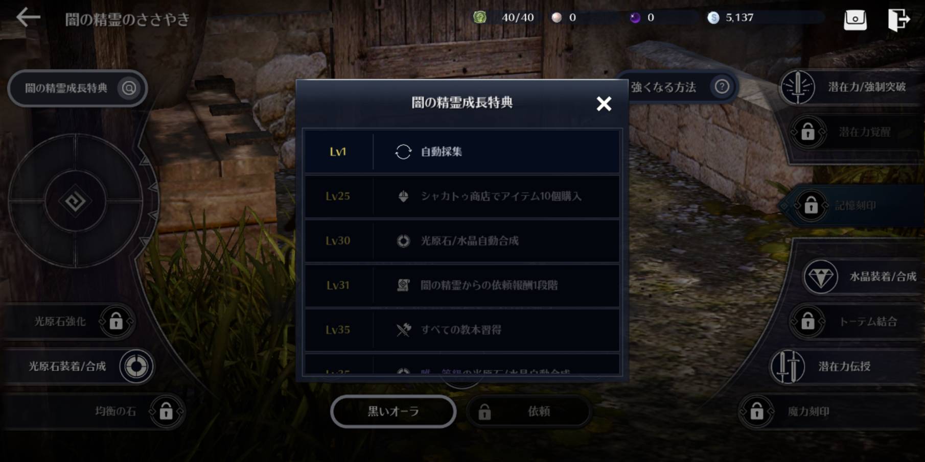Image resolution: width=925 pixels, height=462 pixels.
Task: Toggle the 闇の精霊成長特典 panel button
Action: (x=78, y=88)
